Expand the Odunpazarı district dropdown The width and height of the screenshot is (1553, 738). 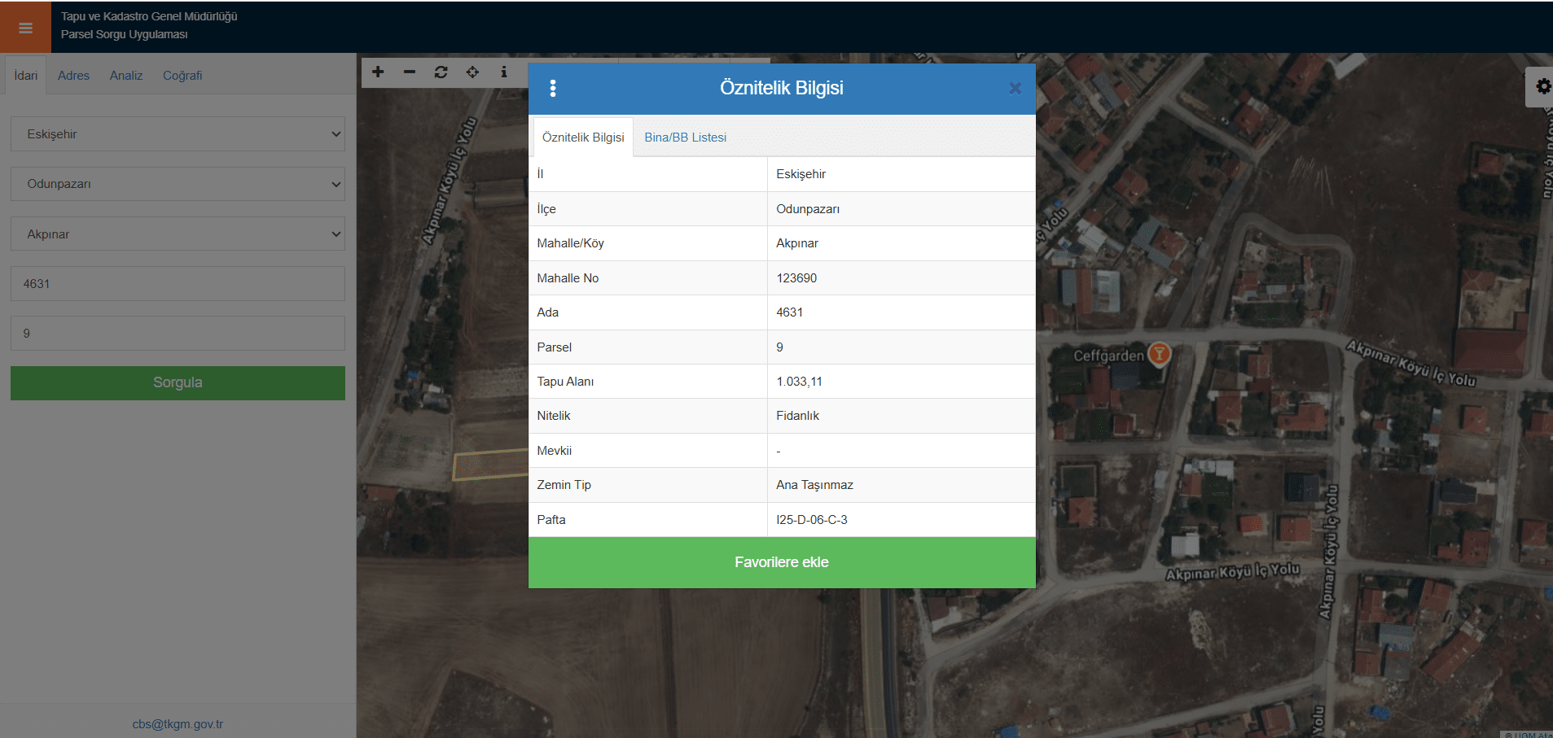(x=178, y=184)
